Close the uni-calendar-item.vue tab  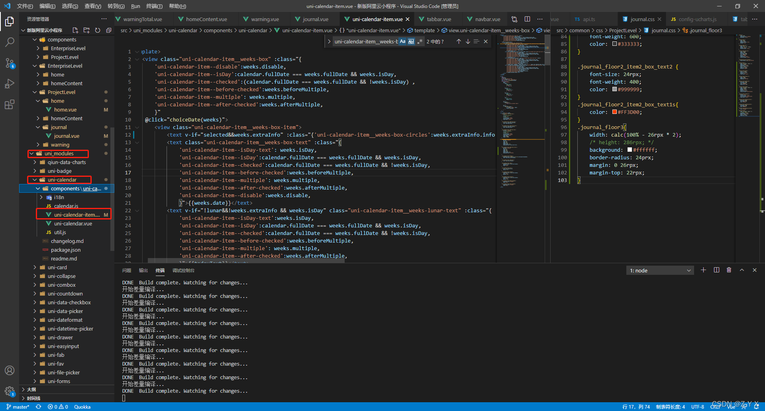click(408, 19)
